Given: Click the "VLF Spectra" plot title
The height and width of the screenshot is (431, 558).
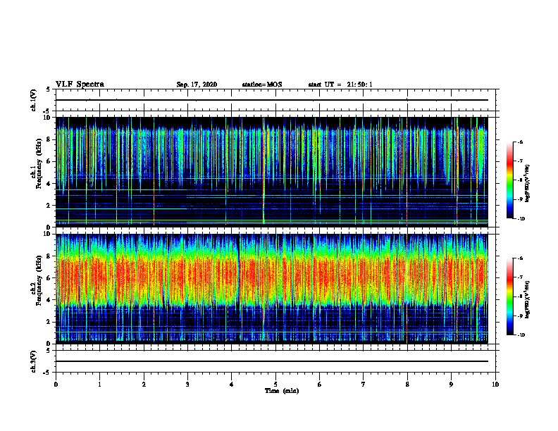Looking at the screenshot, I should coord(80,85).
